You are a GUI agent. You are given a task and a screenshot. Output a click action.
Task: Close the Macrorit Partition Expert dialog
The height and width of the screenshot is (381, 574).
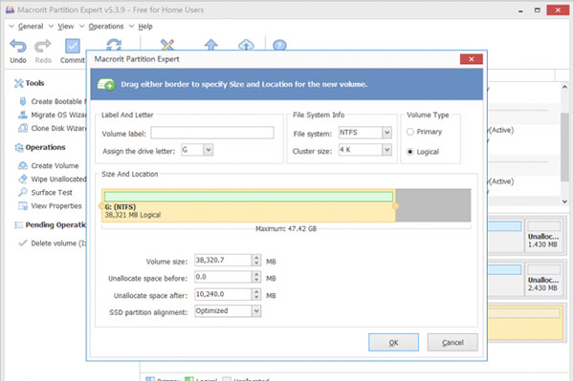pyautogui.click(x=471, y=59)
